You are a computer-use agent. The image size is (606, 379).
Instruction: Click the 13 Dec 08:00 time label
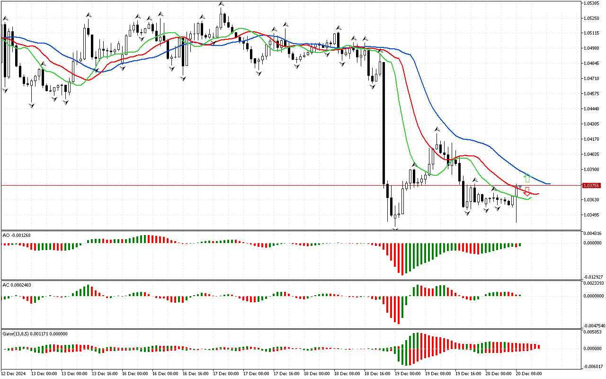click(x=74, y=374)
